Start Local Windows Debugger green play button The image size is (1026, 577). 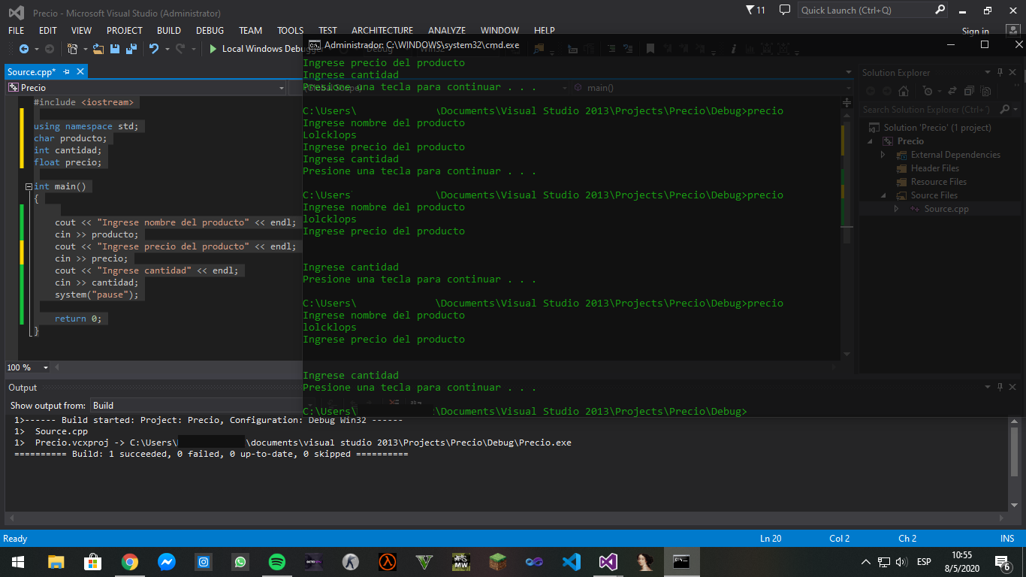point(213,49)
